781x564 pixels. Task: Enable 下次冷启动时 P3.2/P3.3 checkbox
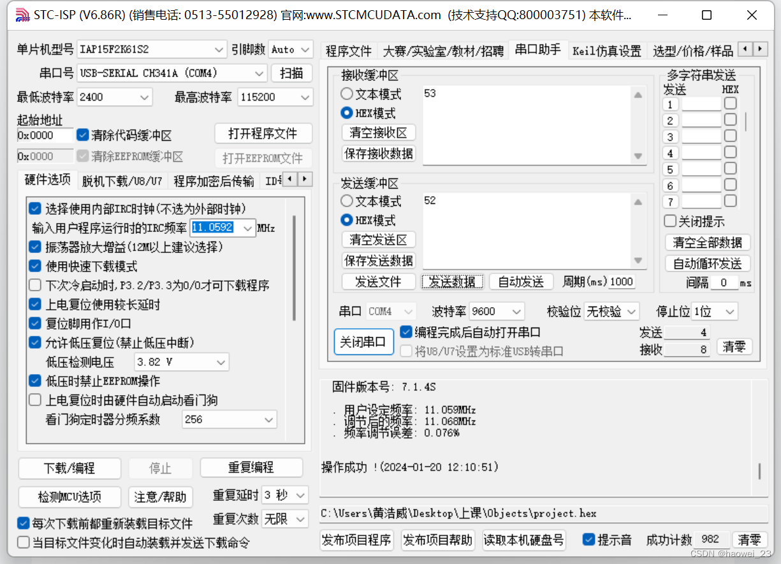35,285
